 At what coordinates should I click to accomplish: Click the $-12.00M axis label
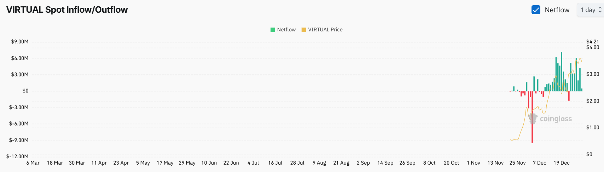[x=17, y=156]
